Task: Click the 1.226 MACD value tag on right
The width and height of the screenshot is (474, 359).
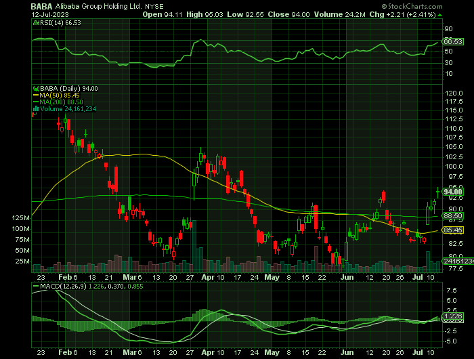Action: point(452,316)
